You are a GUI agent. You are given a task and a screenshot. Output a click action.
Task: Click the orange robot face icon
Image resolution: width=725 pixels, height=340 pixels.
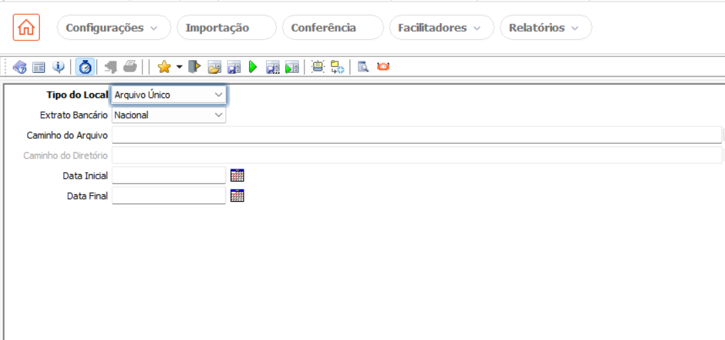pyautogui.click(x=383, y=67)
